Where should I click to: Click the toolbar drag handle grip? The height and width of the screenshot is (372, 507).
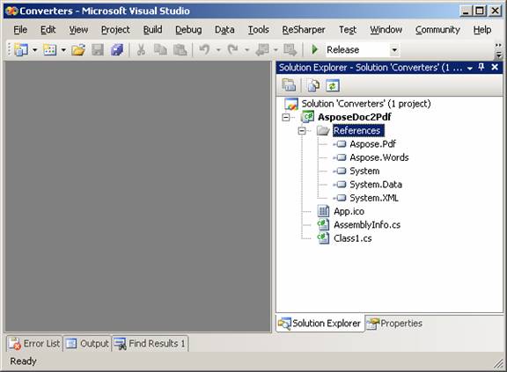(10, 50)
